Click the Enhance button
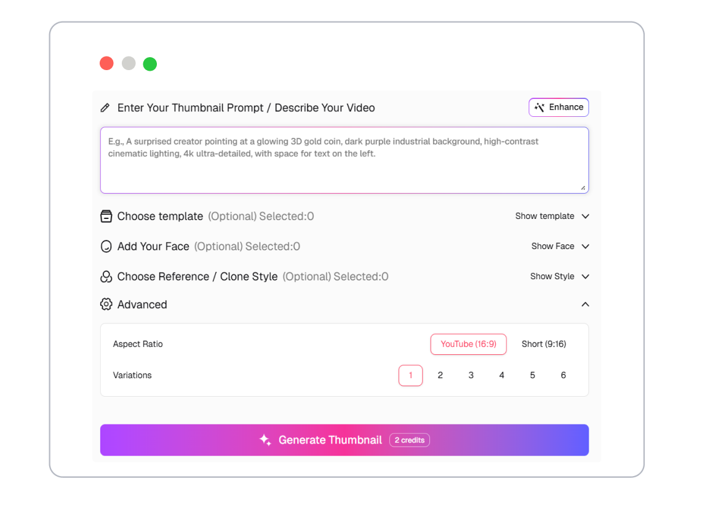Viewport: 705px width, 532px height. click(559, 108)
